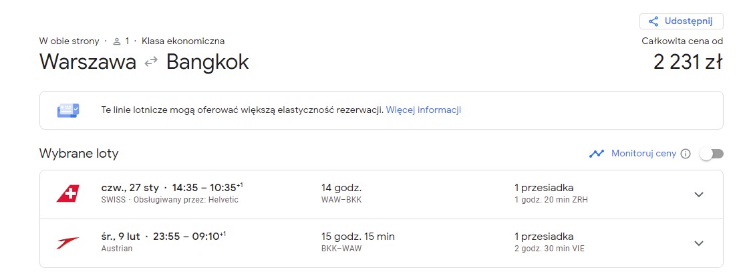Click the 1 przesiadka ZRH layover info
The image size is (737, 272).
[551, 194]
